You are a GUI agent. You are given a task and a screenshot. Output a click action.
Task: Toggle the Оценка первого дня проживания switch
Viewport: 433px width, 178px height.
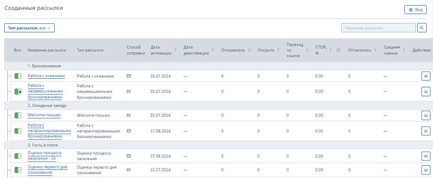(x=18, y=170)
